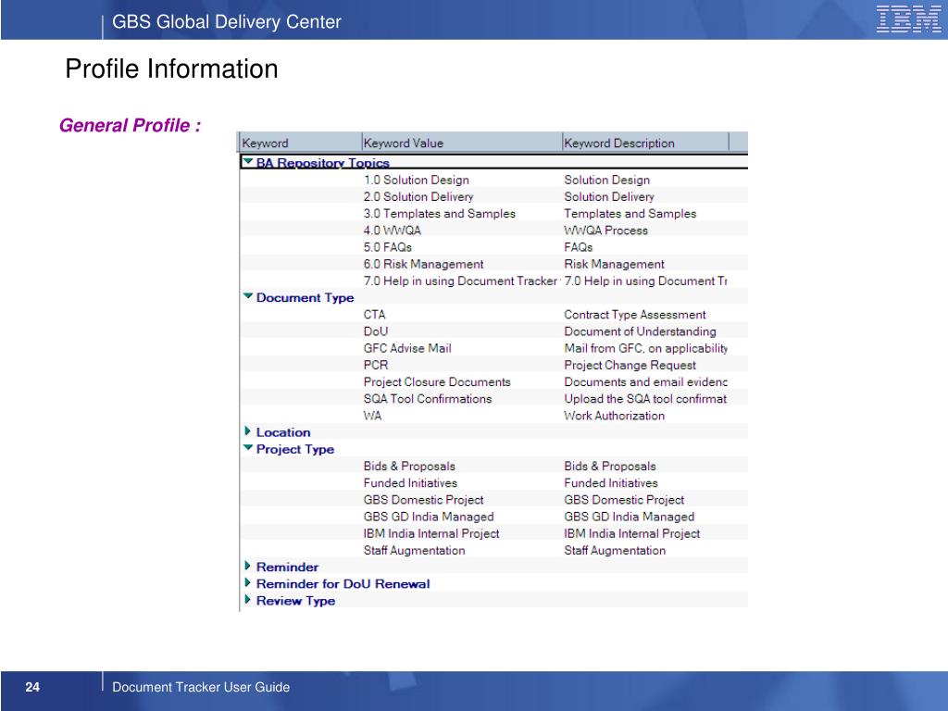
Task: Select the DoU keyword value
Action: pyautogui.click(x=376, y=331)
